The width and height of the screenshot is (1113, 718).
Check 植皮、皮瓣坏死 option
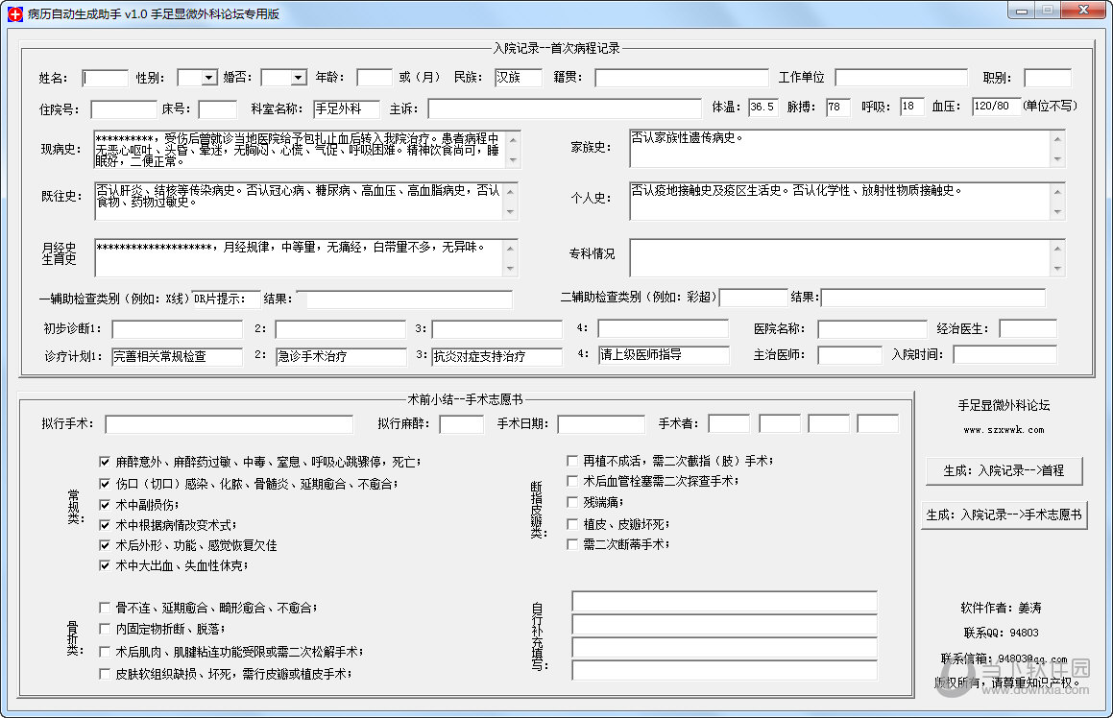click(572, 524)
